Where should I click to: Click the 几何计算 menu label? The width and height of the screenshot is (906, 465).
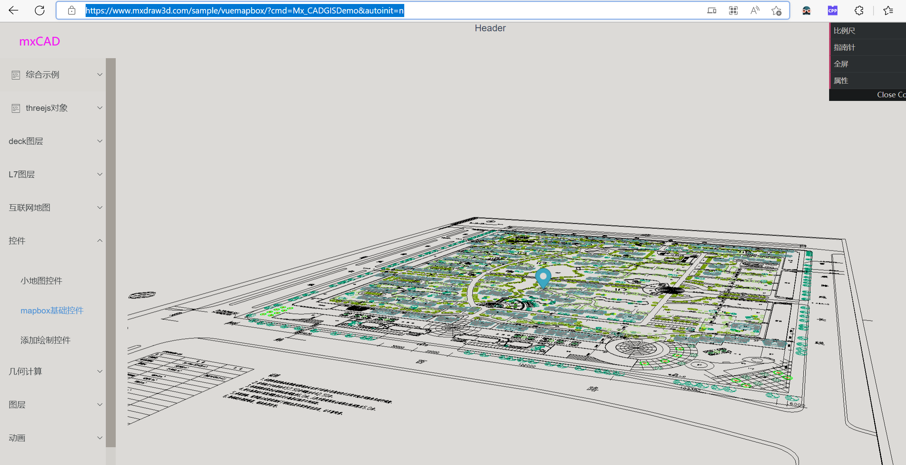[x=25, y=372]
